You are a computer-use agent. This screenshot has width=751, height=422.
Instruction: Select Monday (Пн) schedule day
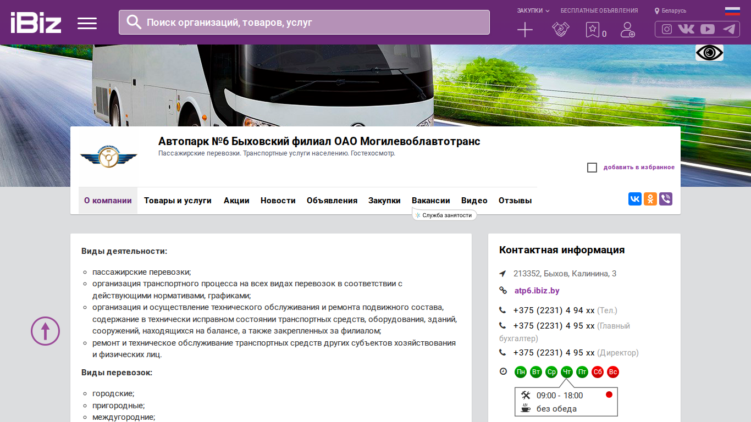521,372
